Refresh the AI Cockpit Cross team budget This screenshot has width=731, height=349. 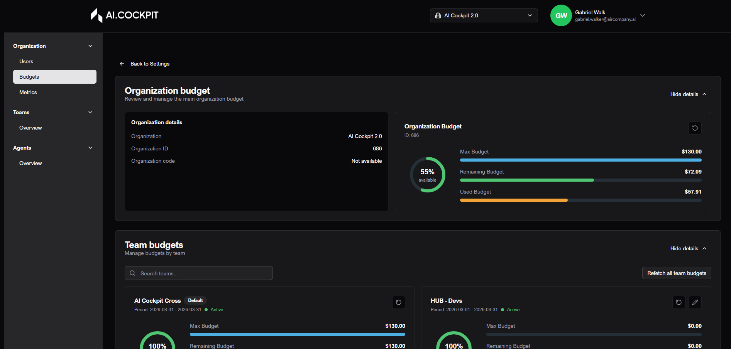coord(398,302)
